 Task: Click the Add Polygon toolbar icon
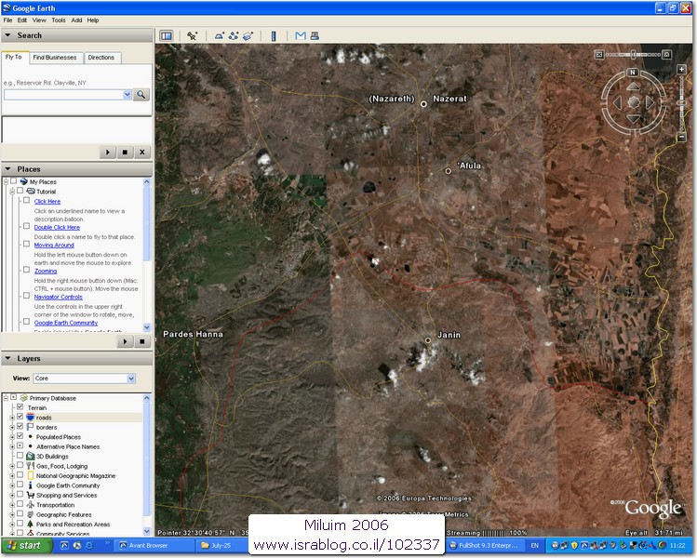click(x=220, y=36)
